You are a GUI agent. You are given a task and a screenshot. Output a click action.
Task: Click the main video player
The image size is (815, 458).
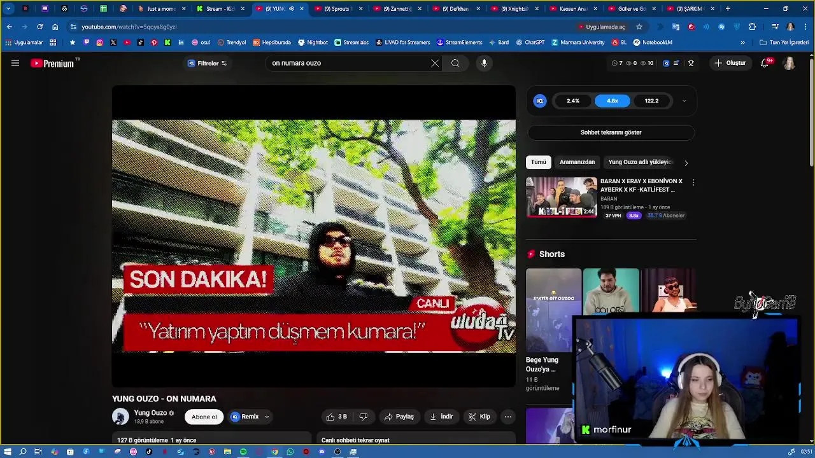pos(314,236)
